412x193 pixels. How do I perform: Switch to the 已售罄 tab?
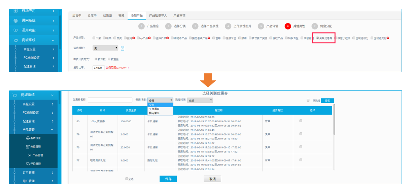107,15
